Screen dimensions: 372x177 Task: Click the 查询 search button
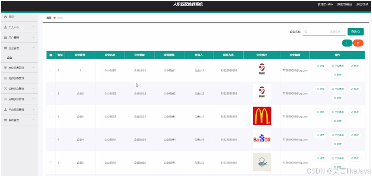tap(356, 31)
